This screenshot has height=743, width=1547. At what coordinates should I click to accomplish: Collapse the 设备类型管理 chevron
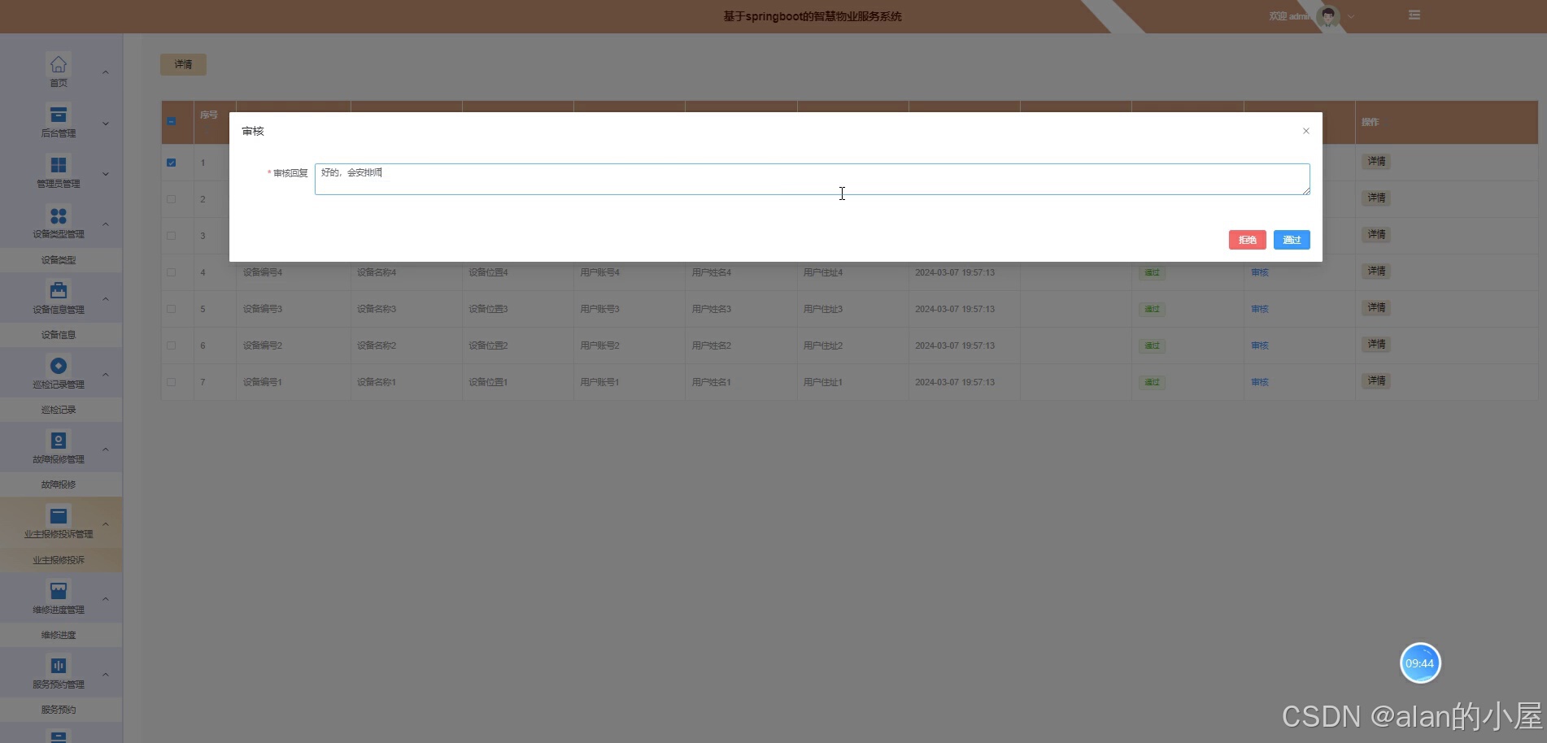[105, 224]
